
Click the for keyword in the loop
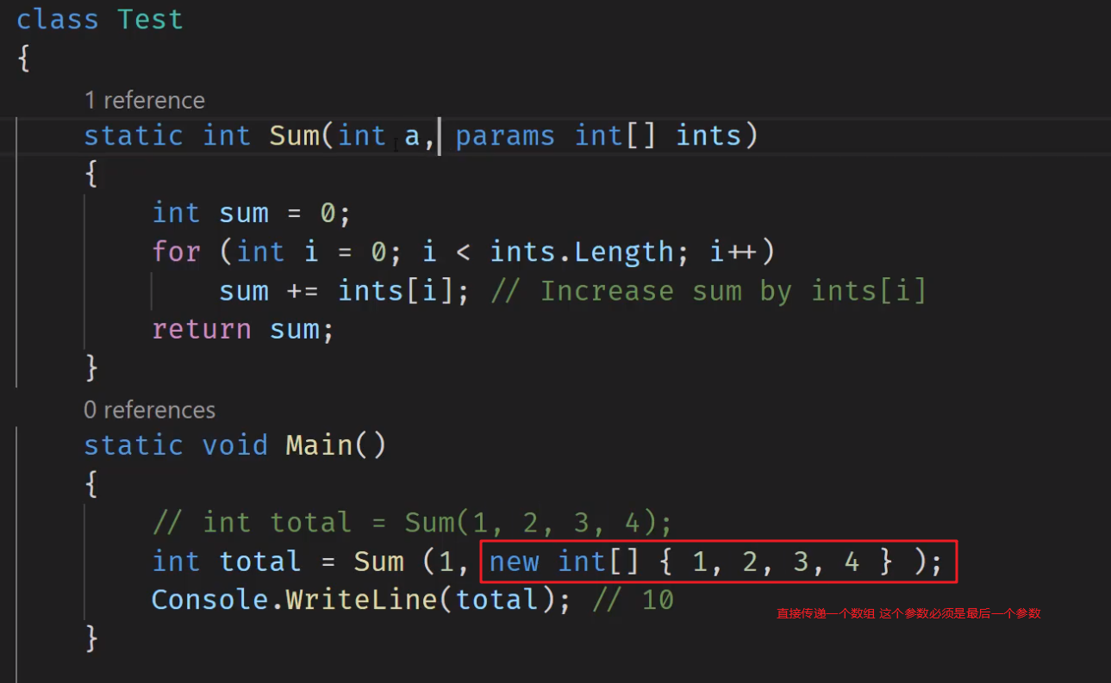point(176,252)
